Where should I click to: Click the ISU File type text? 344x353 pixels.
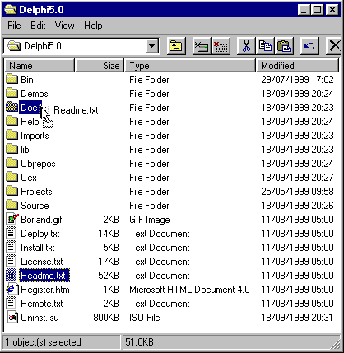point(145,318)
